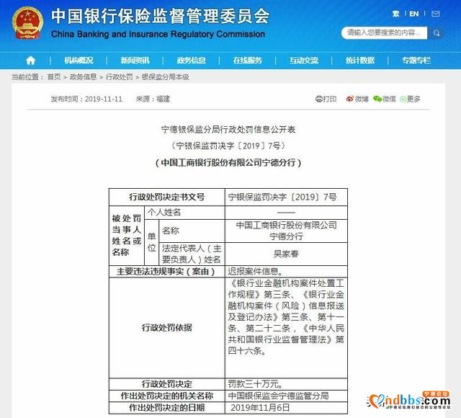
Task: Open the 专题专栏 menu
Action: tap(416, 61)
